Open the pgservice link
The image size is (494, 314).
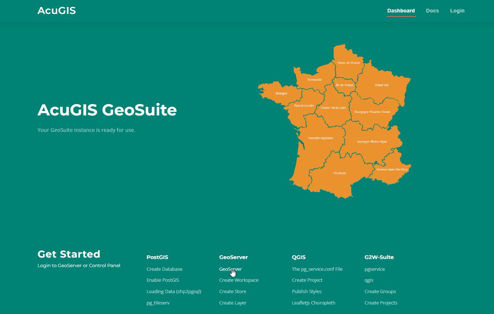tap(375, 269)
